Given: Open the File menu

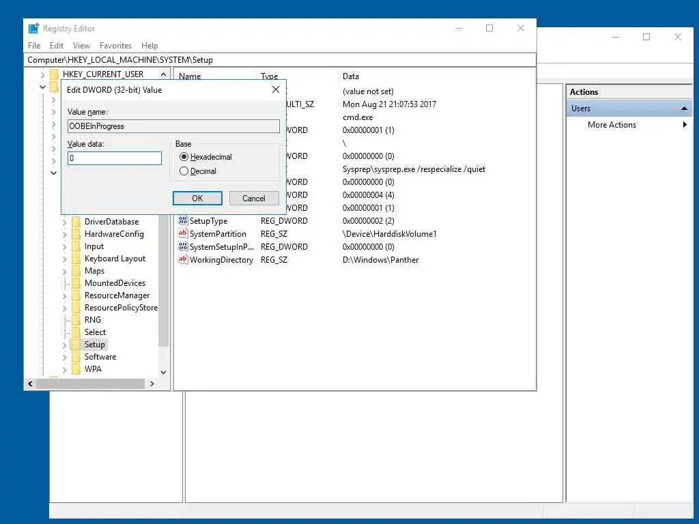Looking at the screenshot, I should [34, 46].
